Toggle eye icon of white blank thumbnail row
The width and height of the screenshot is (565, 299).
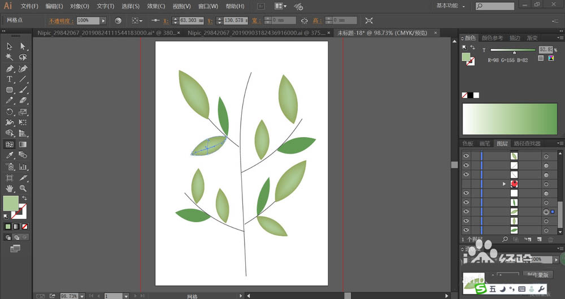point(466,193)
